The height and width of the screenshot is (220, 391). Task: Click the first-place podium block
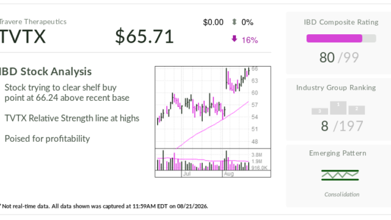(x=338, y=108)
